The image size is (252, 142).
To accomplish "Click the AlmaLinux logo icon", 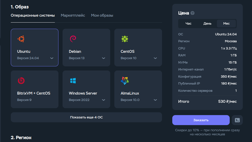I will click(124, 80).
